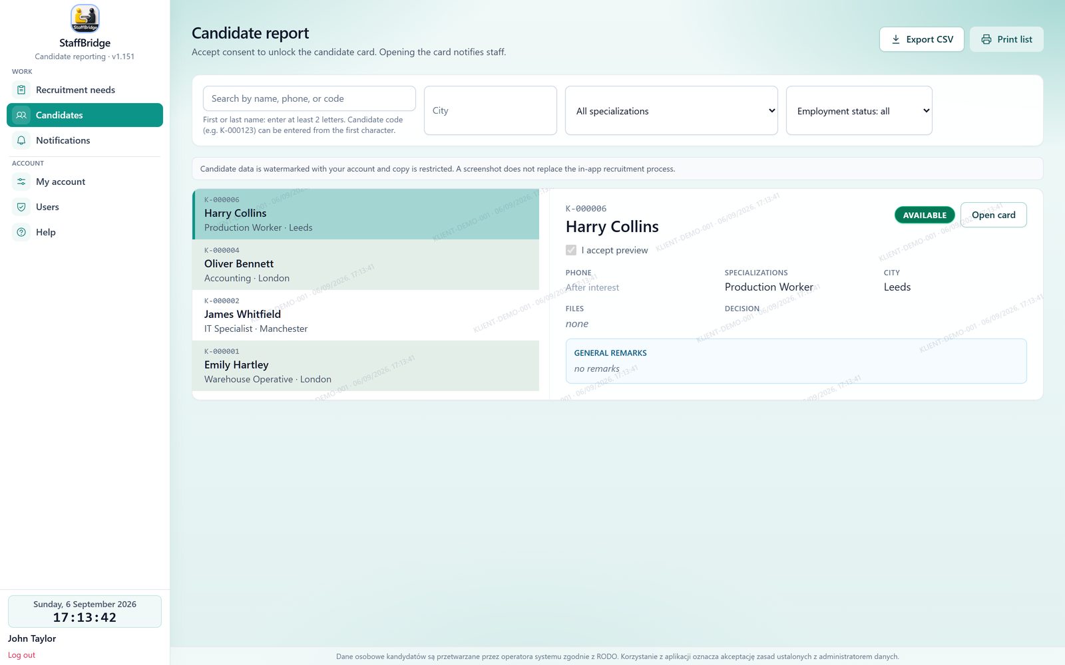Go to the Notifications menu item

coord(85,140)
